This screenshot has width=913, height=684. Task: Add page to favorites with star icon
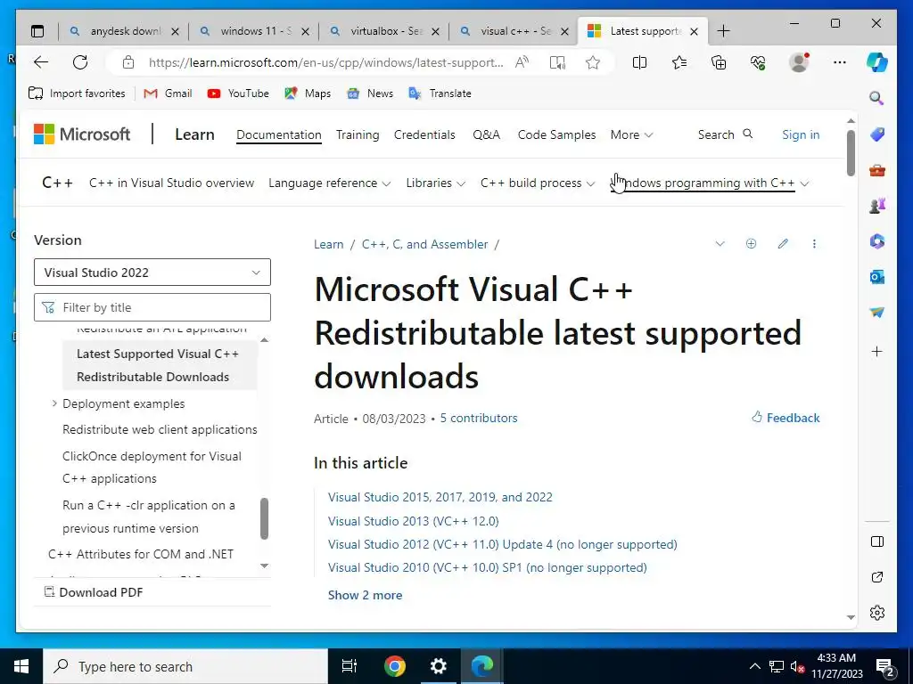(x=593, y=62)
